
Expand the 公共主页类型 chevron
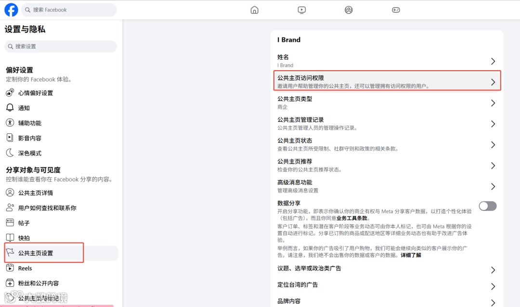(x=493, y=103)
